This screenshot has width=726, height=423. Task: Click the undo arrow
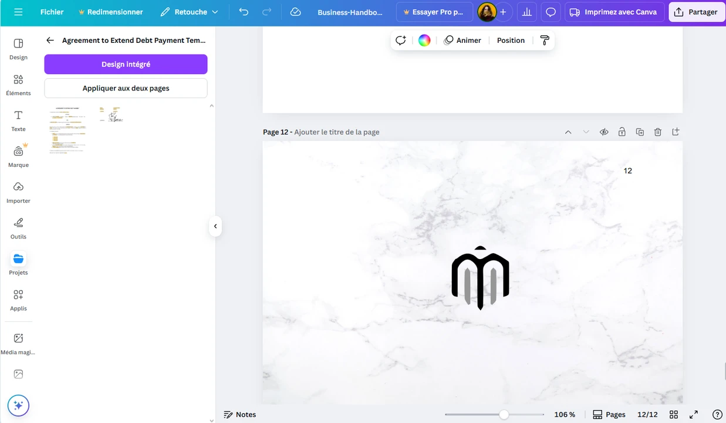pos(244,12)
